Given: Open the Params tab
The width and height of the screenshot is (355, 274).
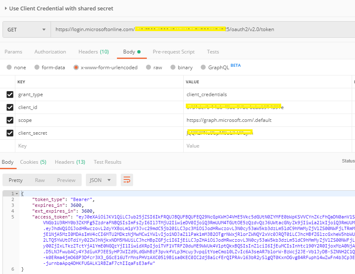Looking at the screenshot, I should 13,52.
